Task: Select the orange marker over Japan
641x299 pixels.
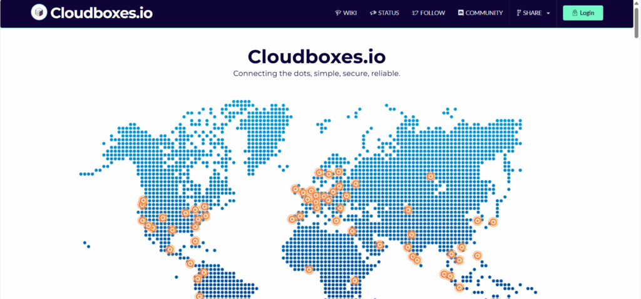Action: [x=493, y=222]
